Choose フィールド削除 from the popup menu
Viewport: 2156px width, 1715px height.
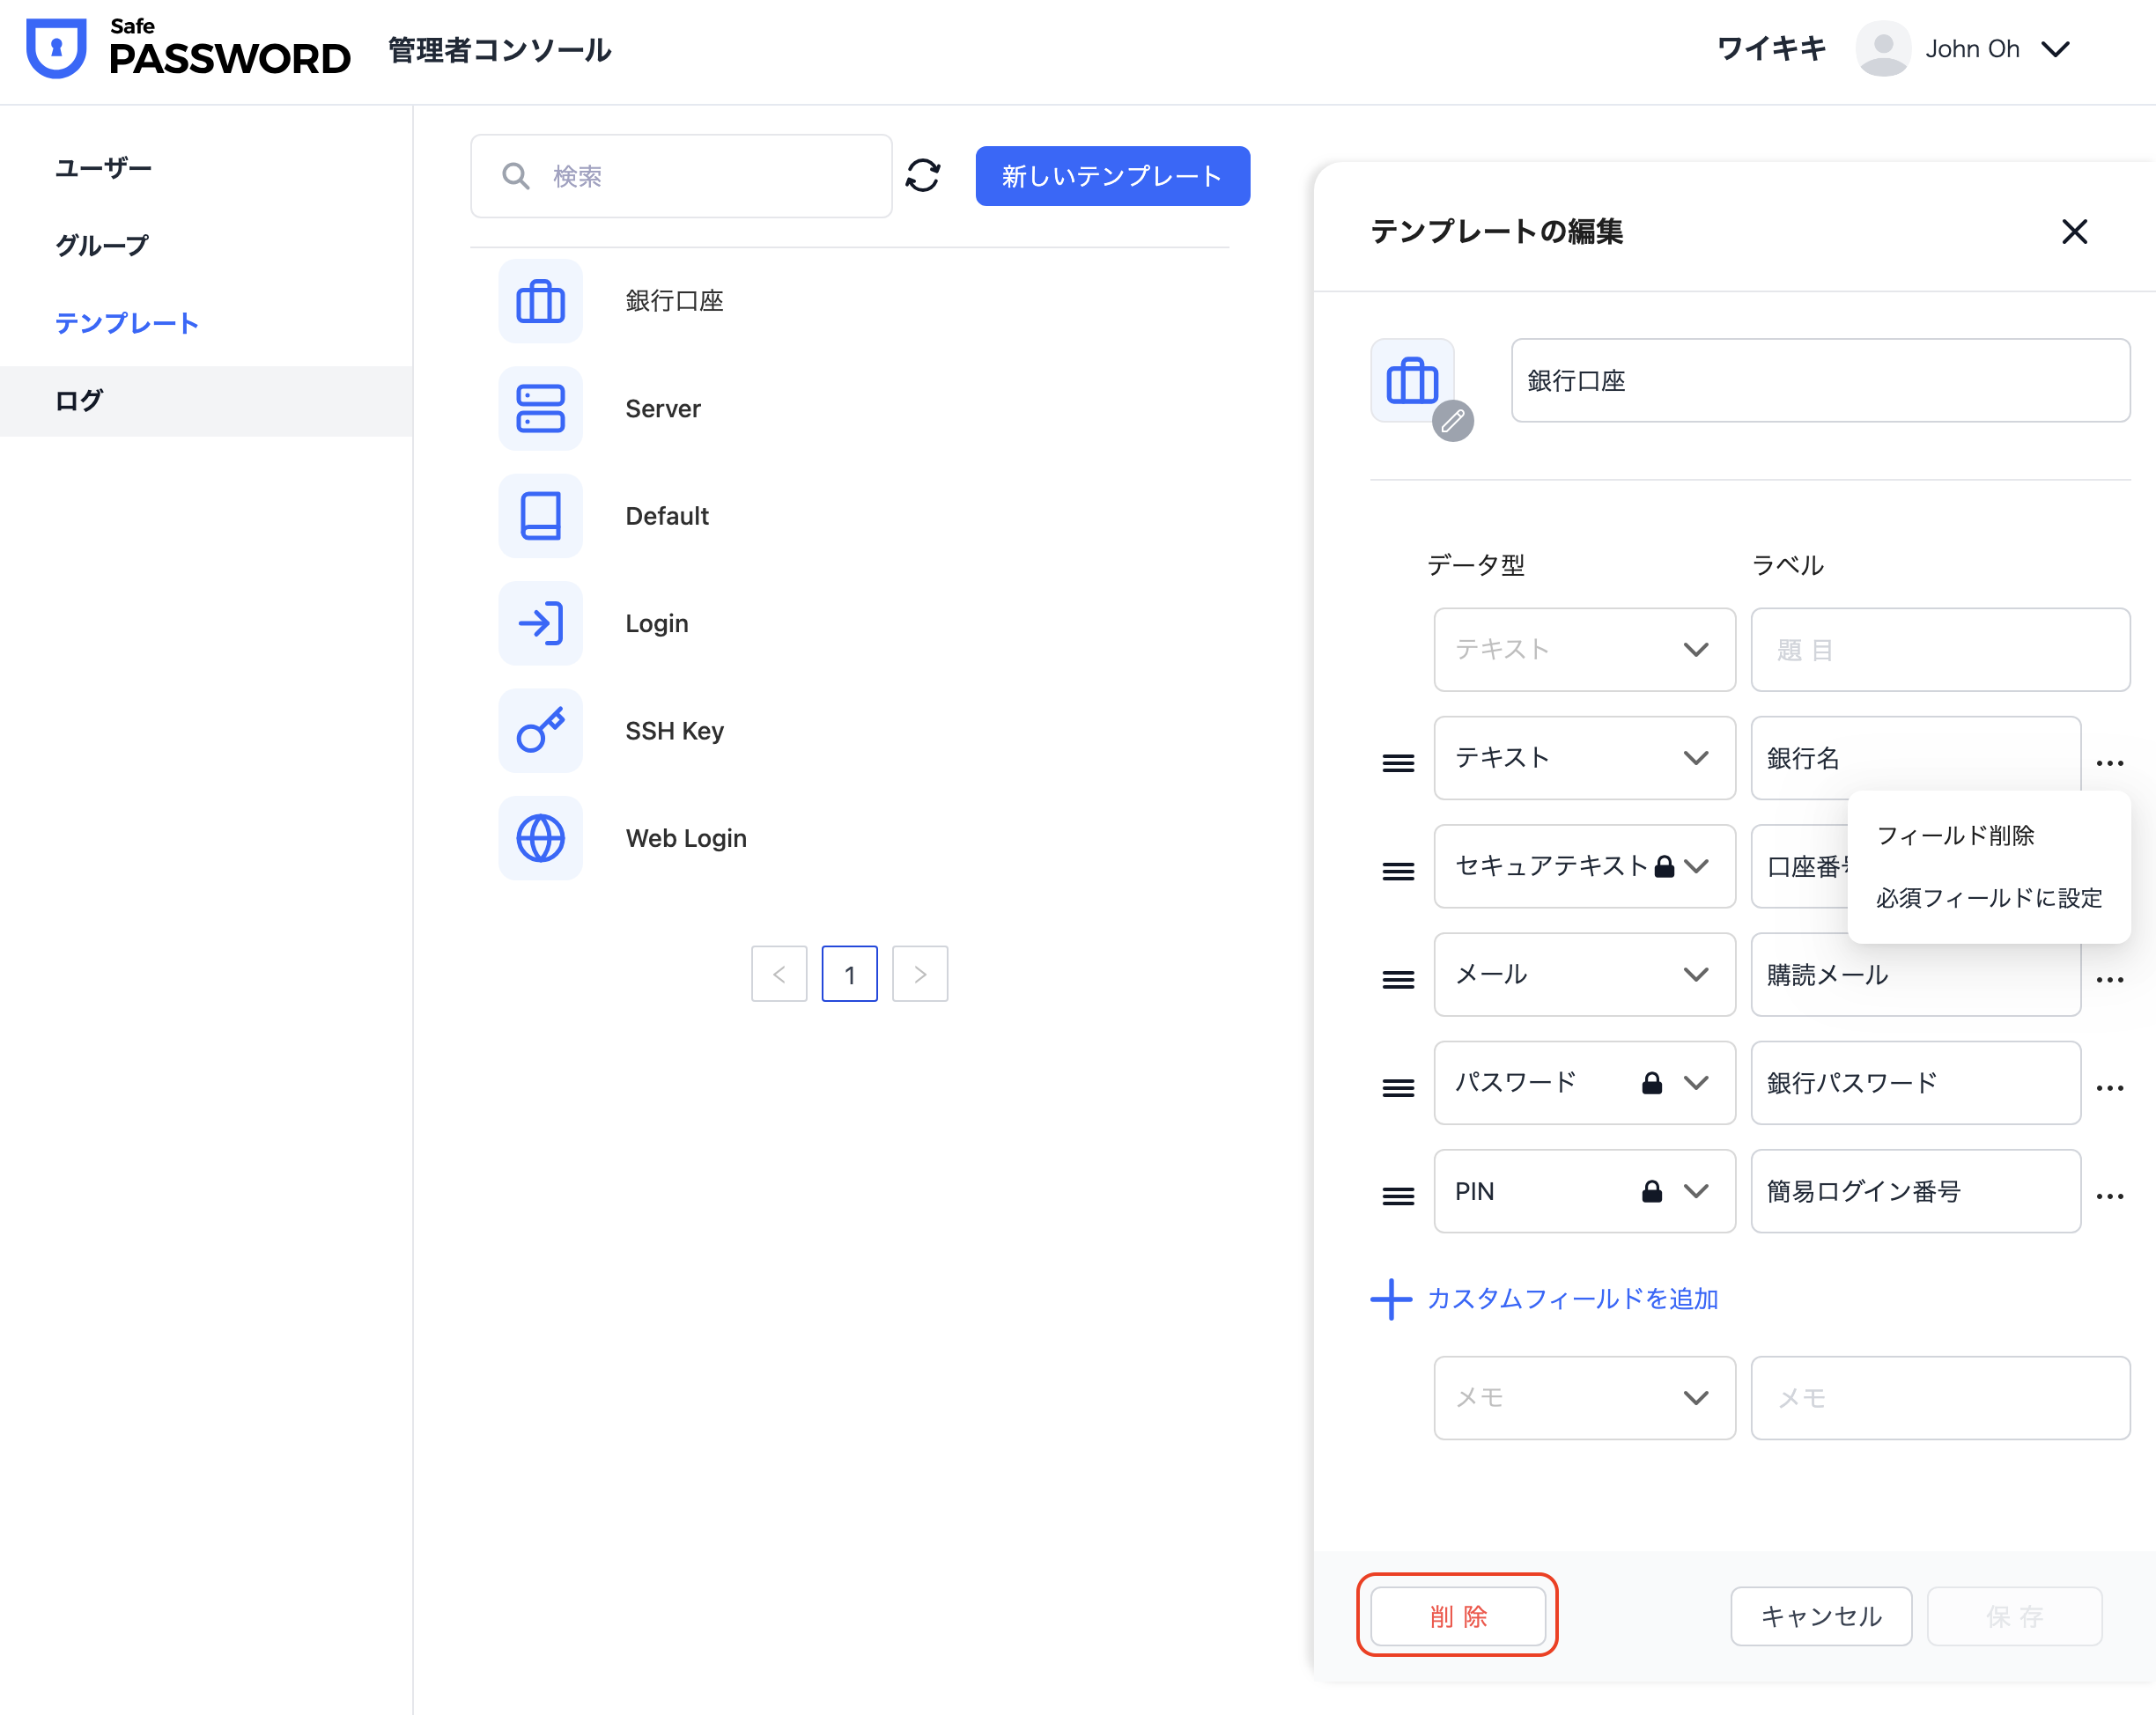point(1955,835)
